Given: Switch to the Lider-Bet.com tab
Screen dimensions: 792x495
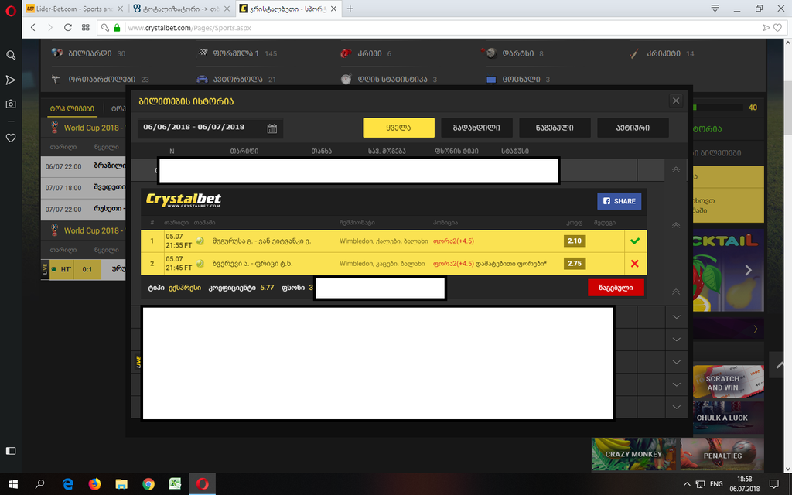Looking at the screenshot, I should point(73,9).
